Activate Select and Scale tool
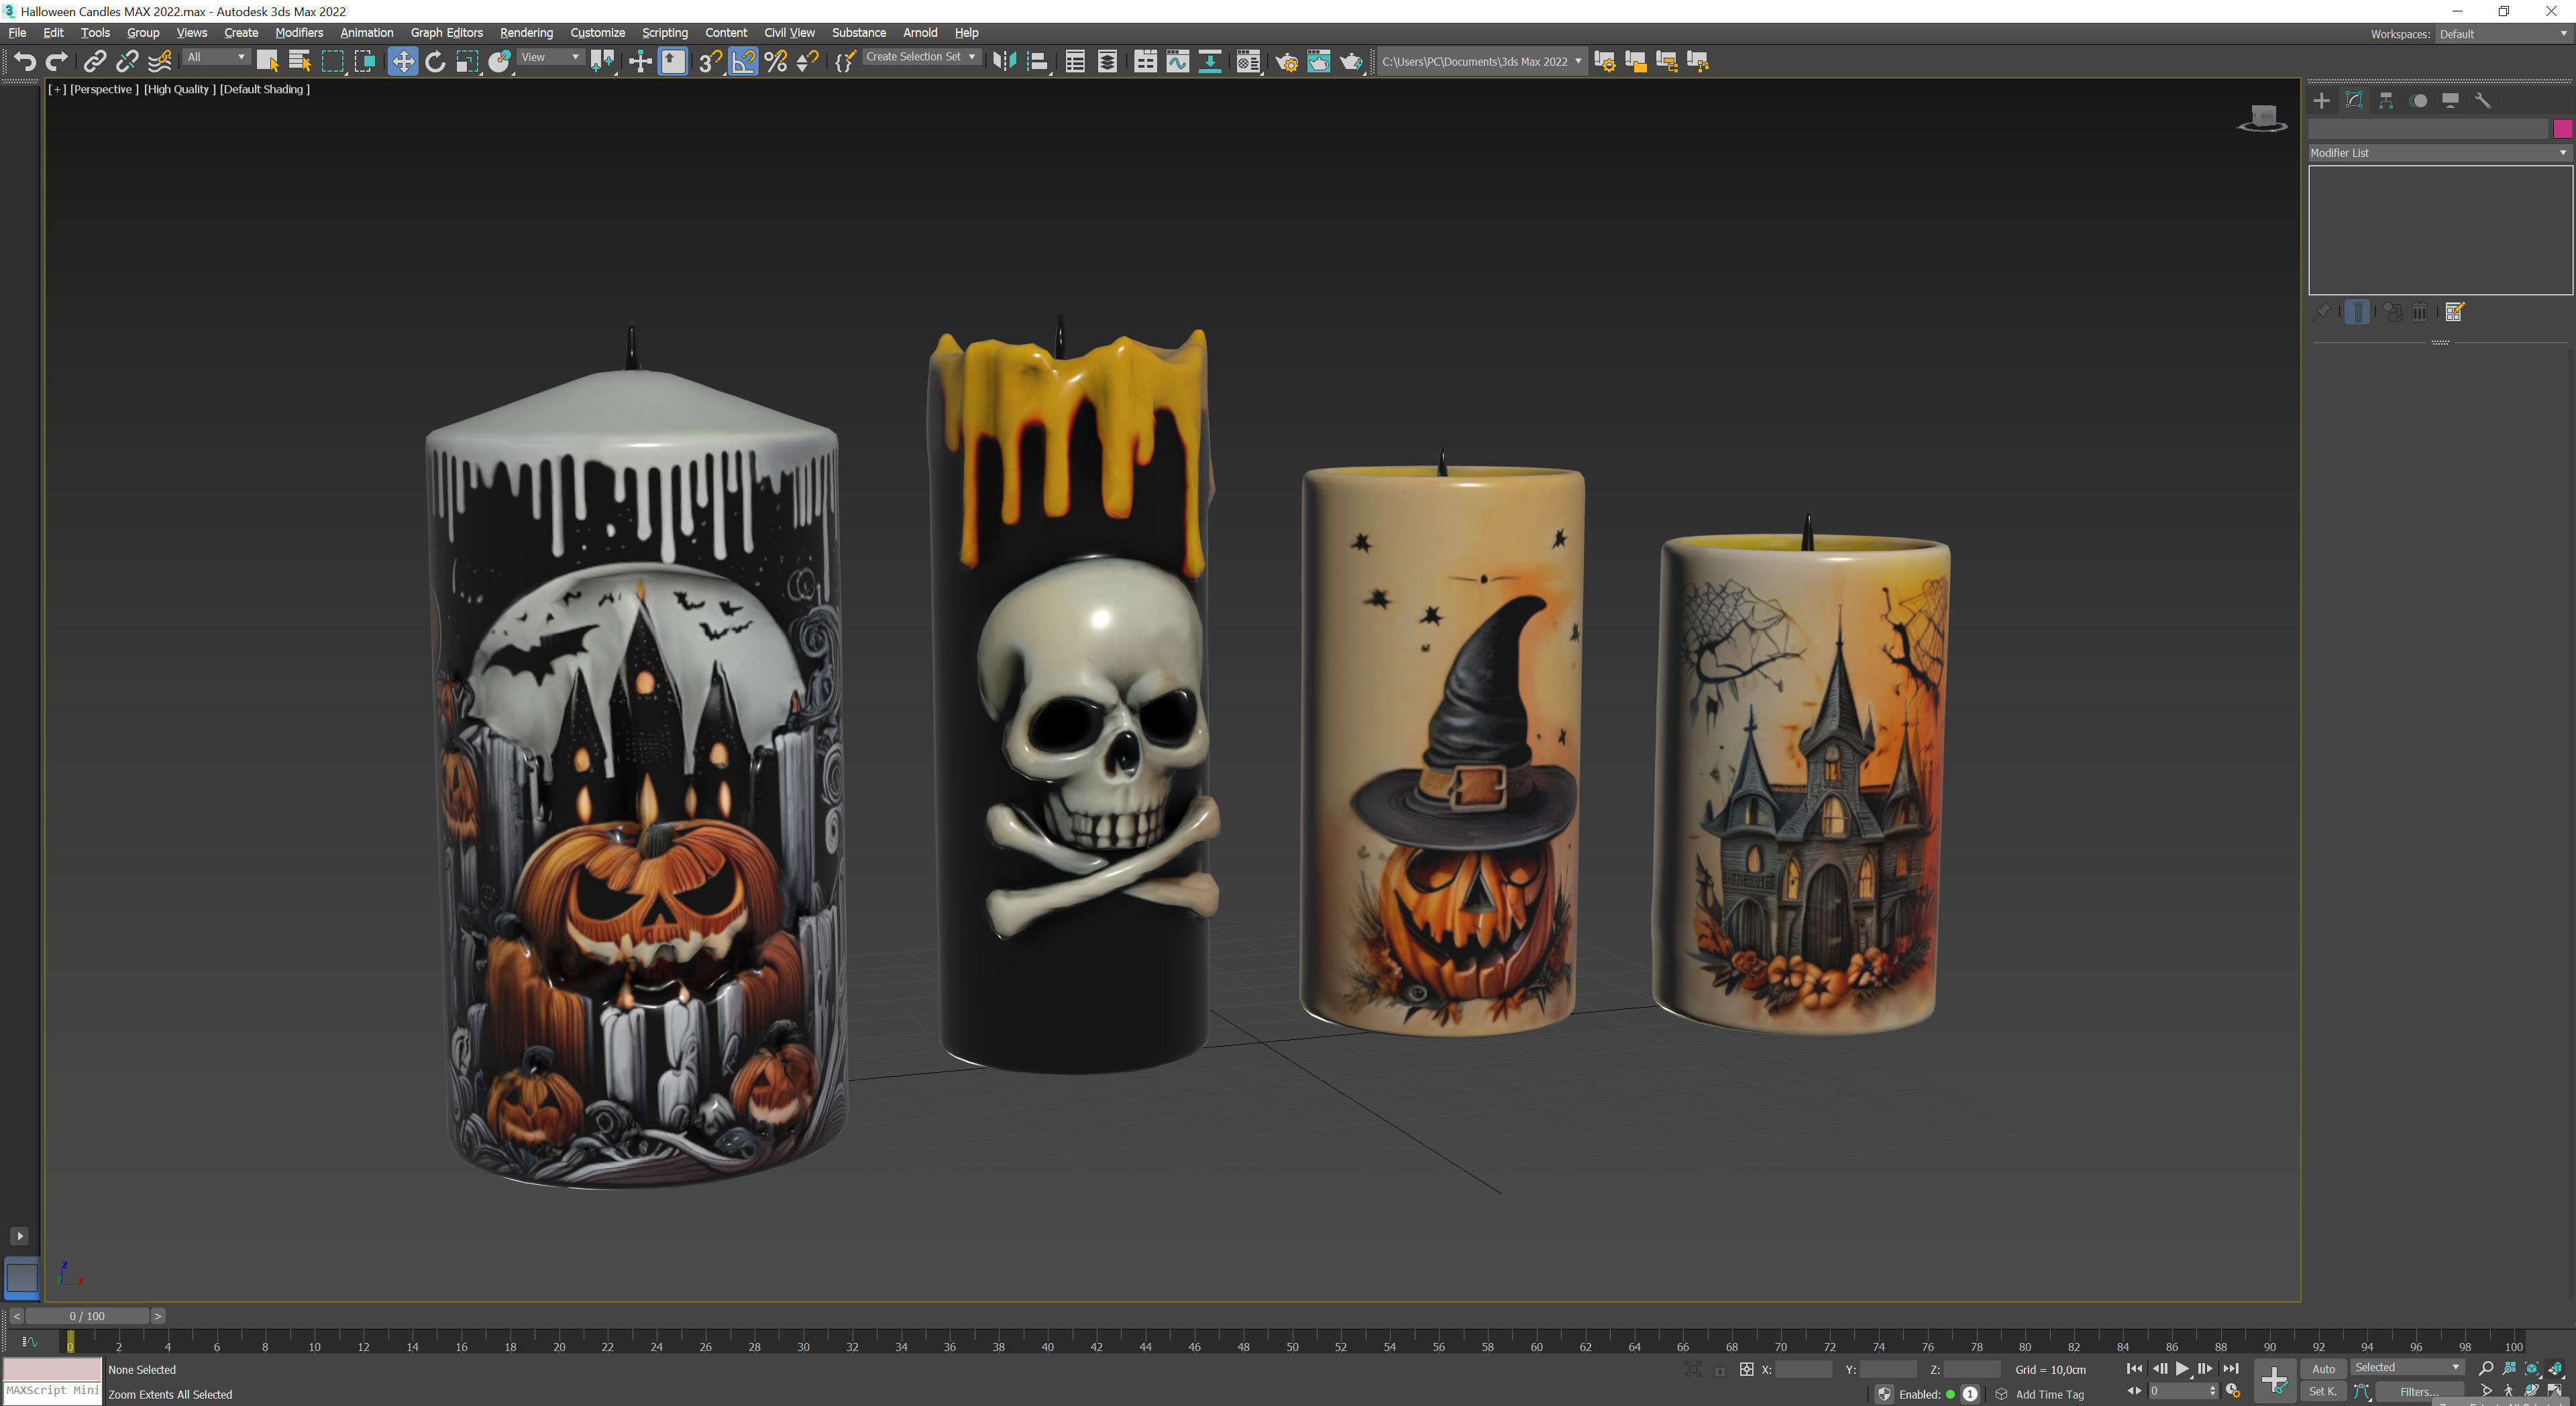2576x1406 pixels. 467,62
